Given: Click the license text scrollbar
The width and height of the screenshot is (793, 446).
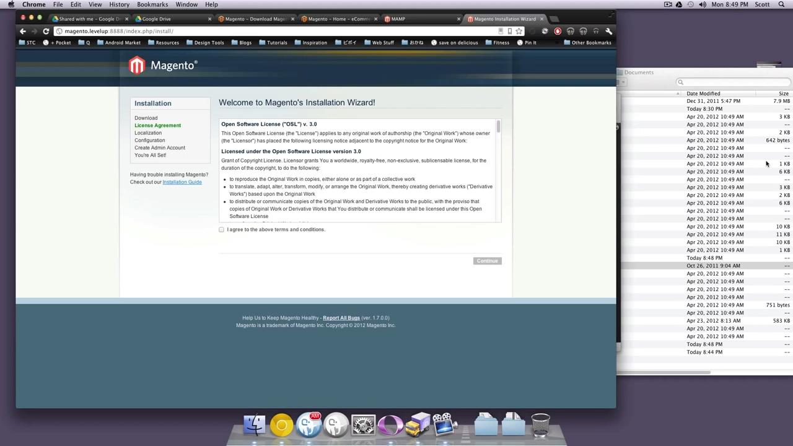Looking at the screenshot, I should click(x=497, y=128).
